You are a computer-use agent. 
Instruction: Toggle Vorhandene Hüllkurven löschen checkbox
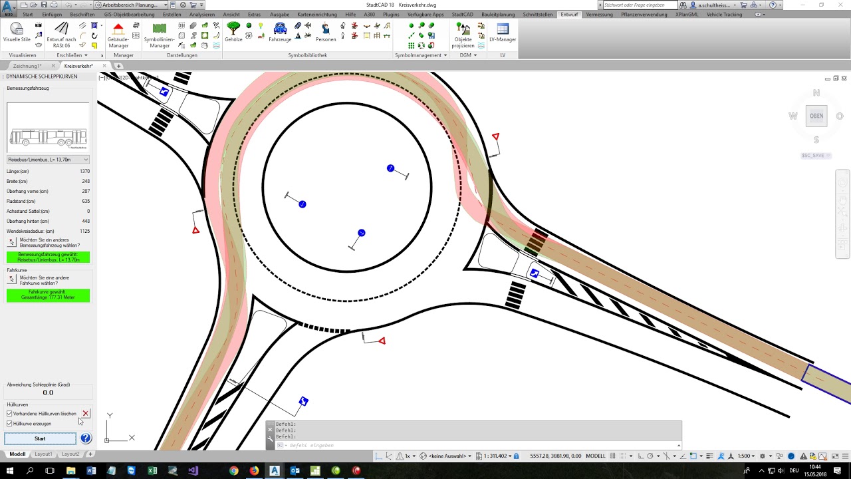coord(9,414)
